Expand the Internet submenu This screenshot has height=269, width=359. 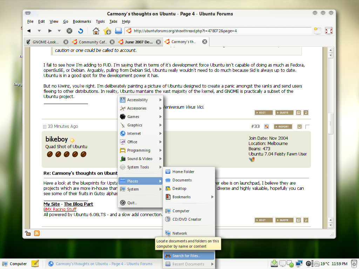click(x=140, y=133)
